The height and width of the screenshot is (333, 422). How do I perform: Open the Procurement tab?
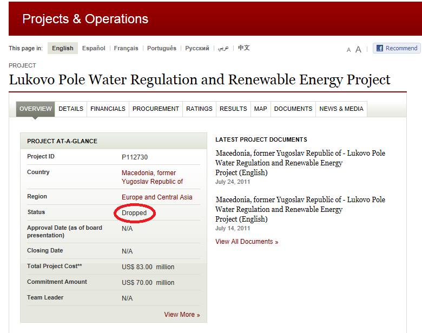tap(155, 109)
